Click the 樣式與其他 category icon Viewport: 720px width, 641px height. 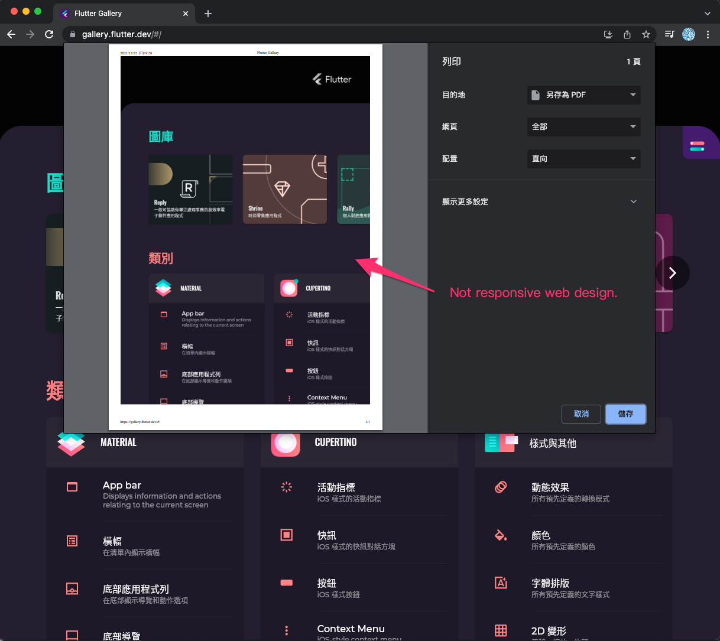(501, 442)
